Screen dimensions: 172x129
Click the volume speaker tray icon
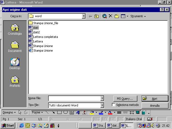tap(152, 126)
